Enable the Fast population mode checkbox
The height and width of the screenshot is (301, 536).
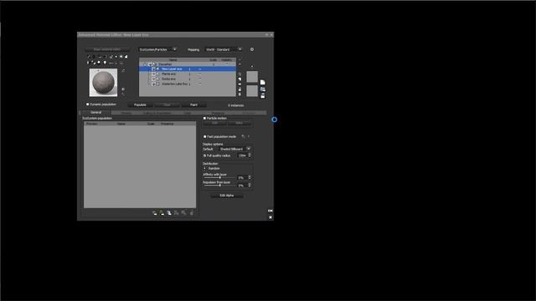coord(204,136)
